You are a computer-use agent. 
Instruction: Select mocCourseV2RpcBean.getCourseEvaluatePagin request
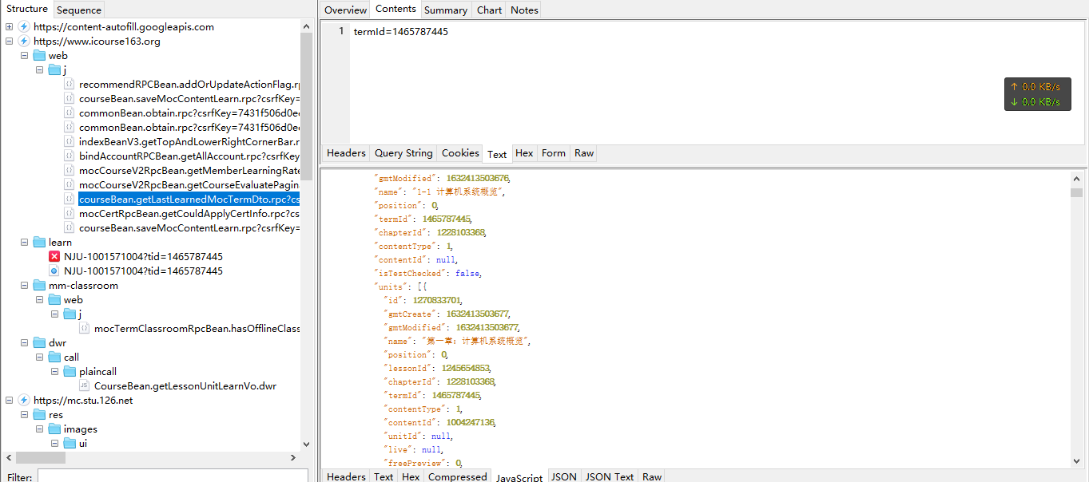coord(189,185)
